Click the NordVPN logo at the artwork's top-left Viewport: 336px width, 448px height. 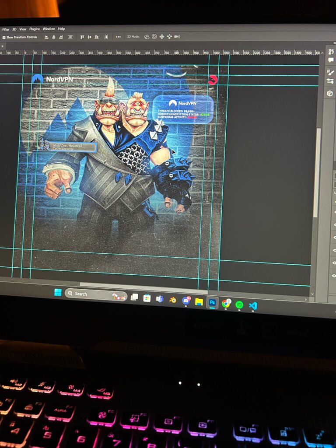point(53,79)
